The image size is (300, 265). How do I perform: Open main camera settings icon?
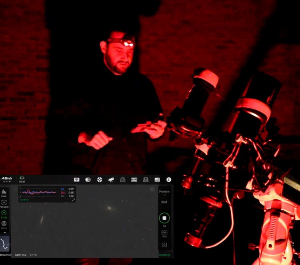88,180
